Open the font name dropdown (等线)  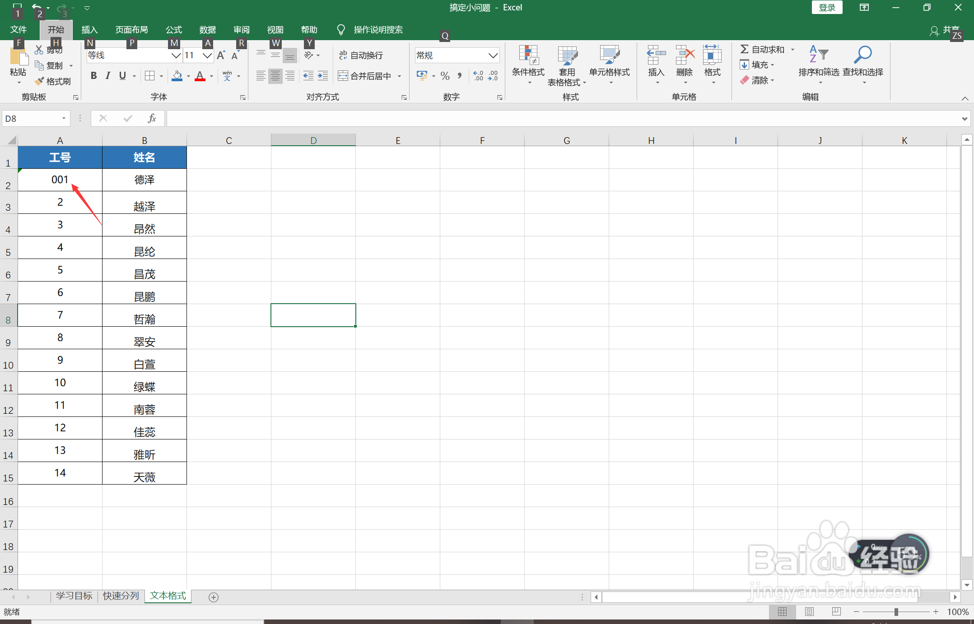click(x=176, y=55)
